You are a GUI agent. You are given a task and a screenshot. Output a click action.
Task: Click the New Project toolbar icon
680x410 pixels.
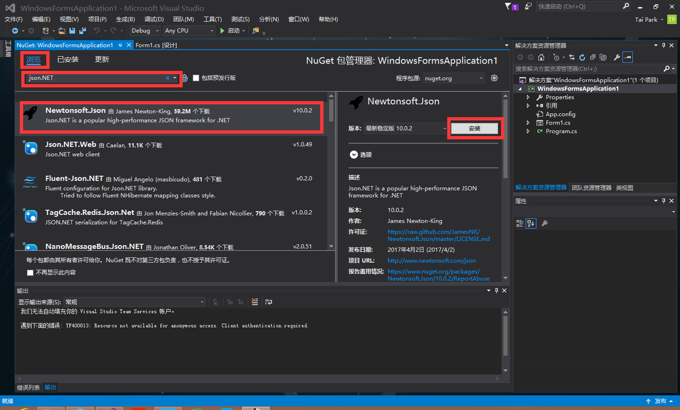[46, 31]
